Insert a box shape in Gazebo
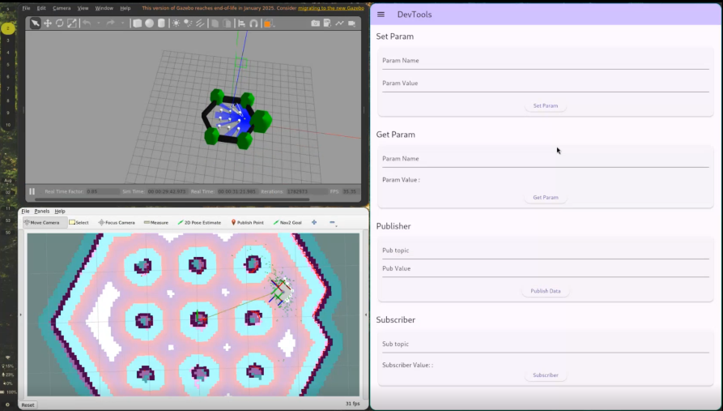723x411 pixels. click(138, 24)
